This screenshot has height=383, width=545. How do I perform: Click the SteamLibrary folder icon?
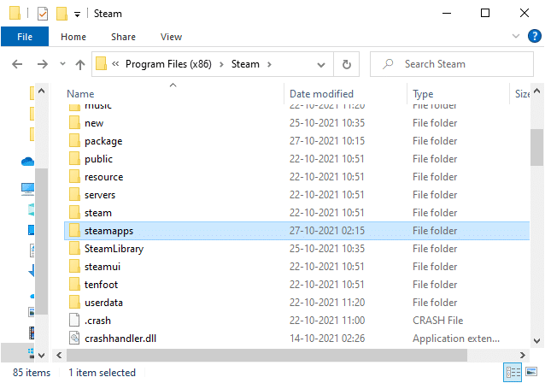click(74, 249)
